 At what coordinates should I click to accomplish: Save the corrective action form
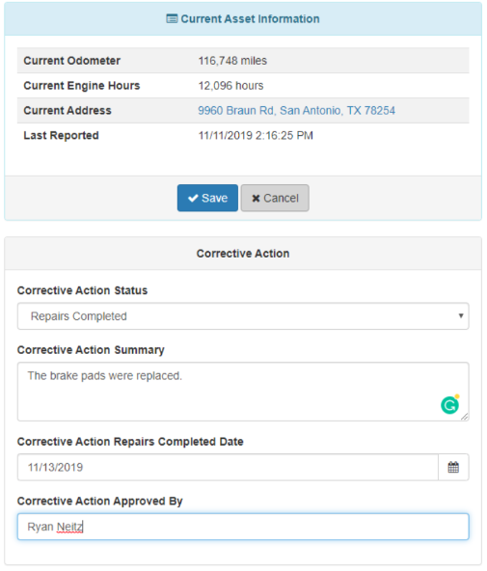(x=207, y=198)
